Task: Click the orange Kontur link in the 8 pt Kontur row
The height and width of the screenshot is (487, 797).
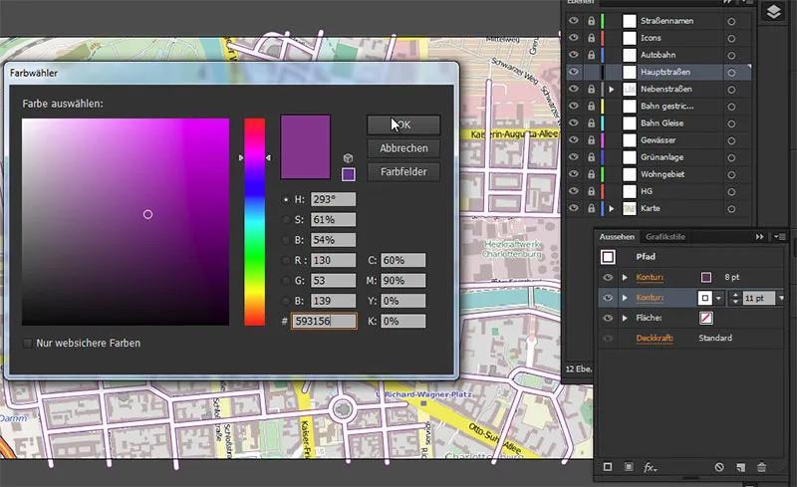Action: coord(650,277)
